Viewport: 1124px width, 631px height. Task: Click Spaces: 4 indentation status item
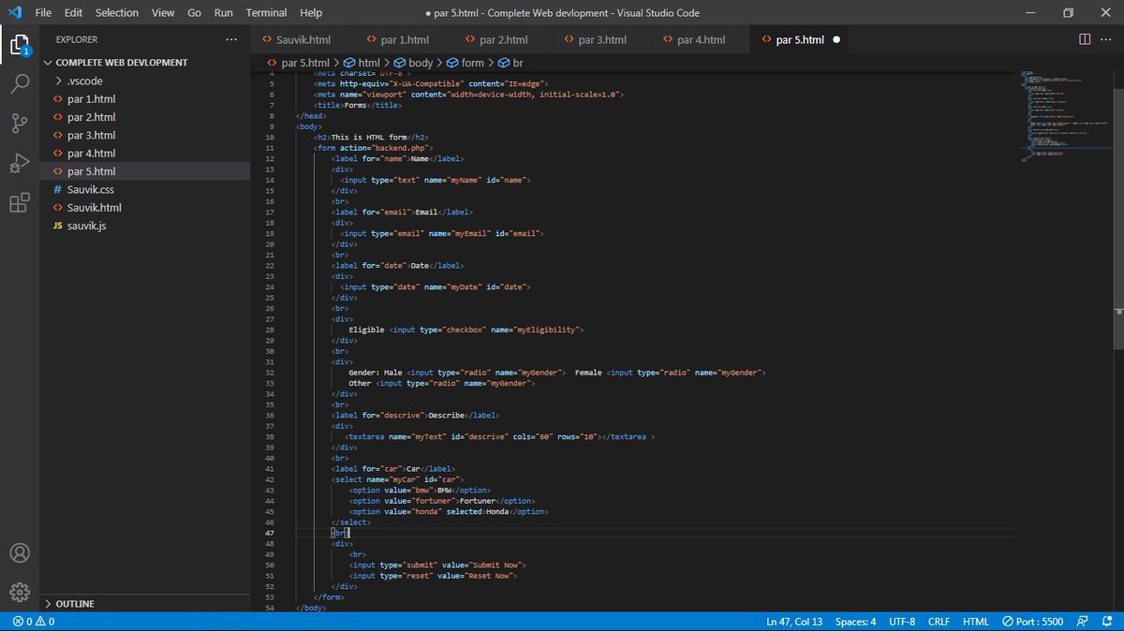[x=856, y=622]
